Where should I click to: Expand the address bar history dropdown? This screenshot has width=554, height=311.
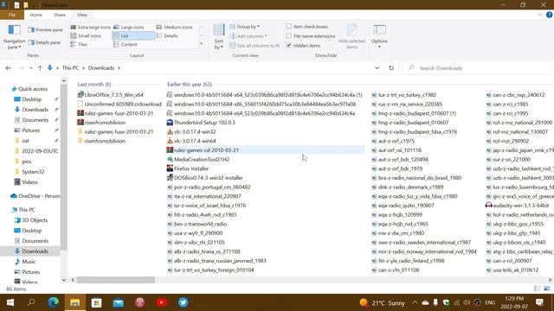(377, 68)
